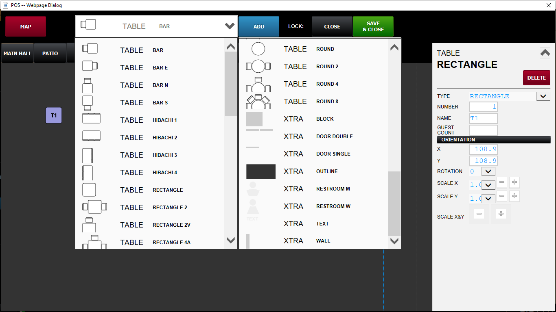Open the Rotation dropdown

pyautogui.click(x=488, y=171)
